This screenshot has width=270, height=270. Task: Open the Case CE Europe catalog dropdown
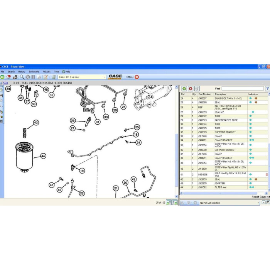coord(105,77)
